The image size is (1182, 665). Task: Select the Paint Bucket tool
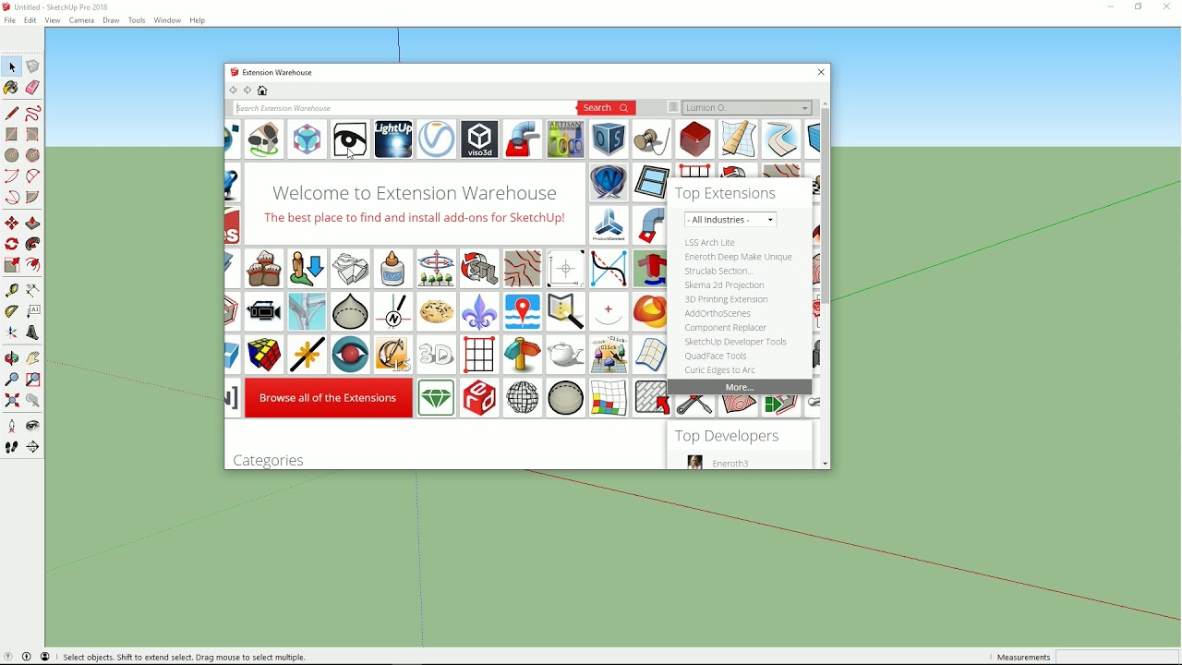coord(12,88)
